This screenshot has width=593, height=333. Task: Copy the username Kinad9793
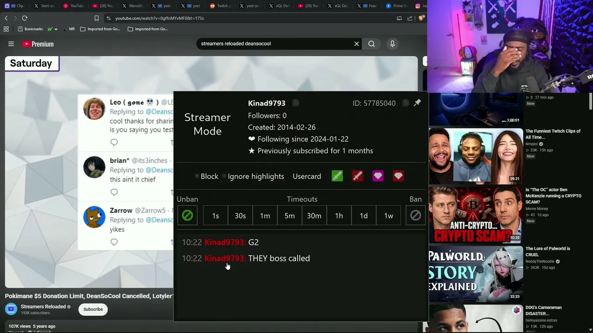coord(296,103)
